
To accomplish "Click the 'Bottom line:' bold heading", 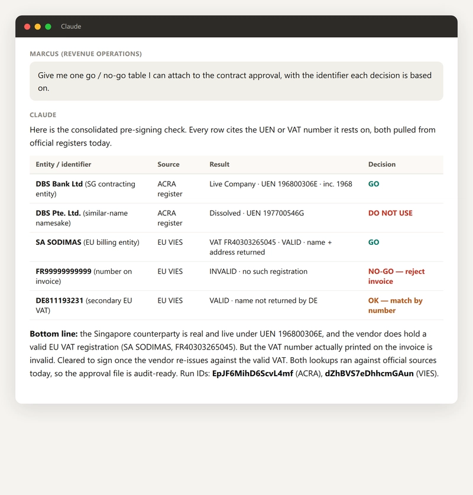I will [54, 334].
